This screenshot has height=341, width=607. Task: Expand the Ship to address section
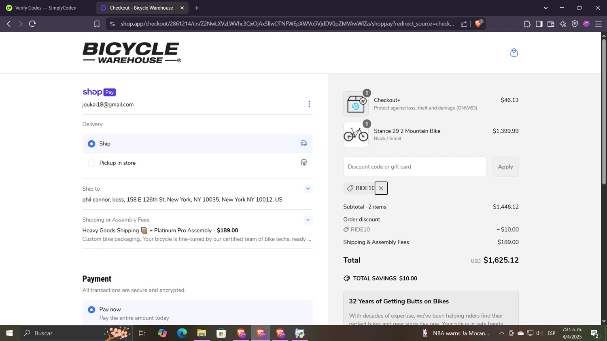point(308,189)
